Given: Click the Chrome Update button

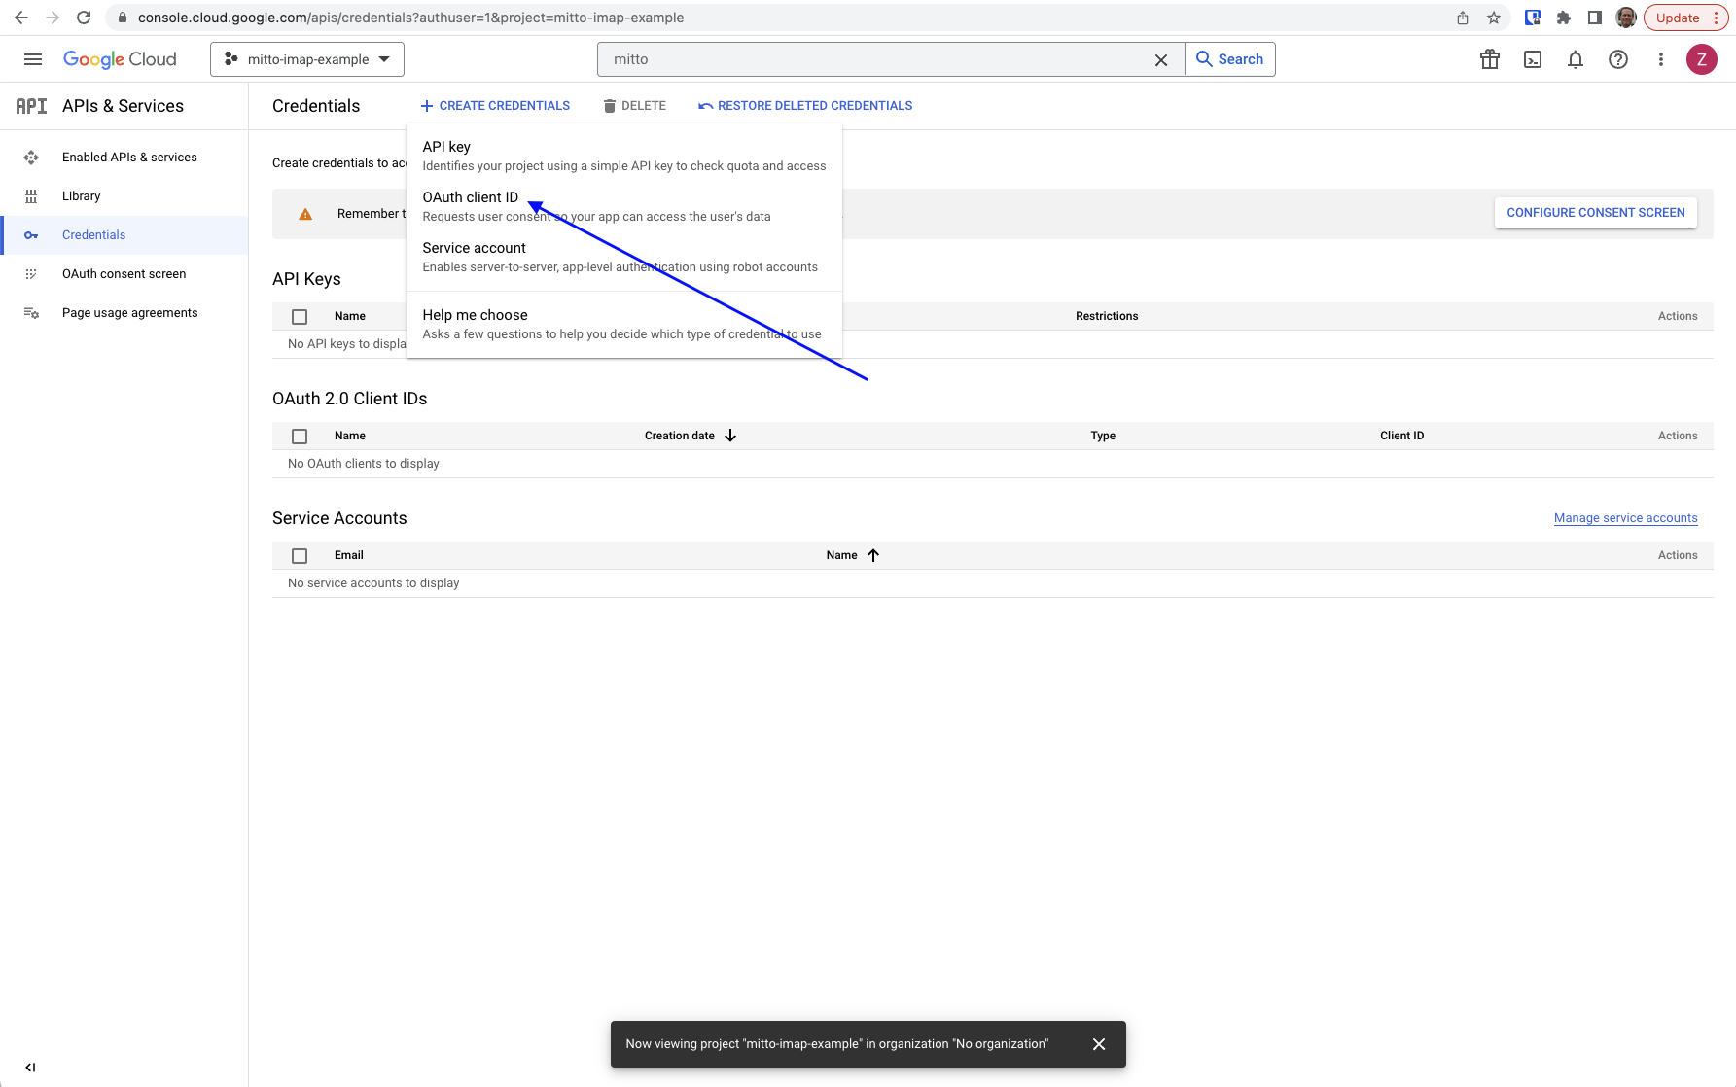Looking at the screenshot, I should point(1686,18).
